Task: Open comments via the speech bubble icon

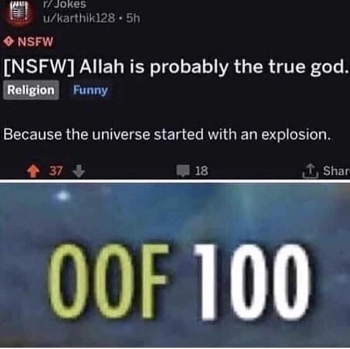Action: pyautogui.click(x=183, y=171)
